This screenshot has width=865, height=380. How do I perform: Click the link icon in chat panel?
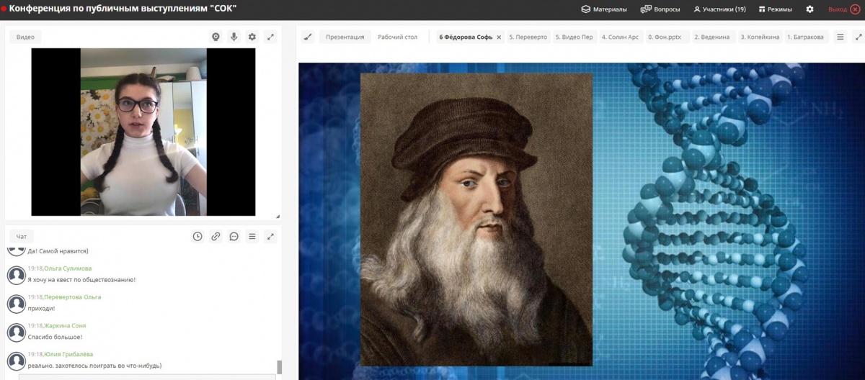pos(216,236)
